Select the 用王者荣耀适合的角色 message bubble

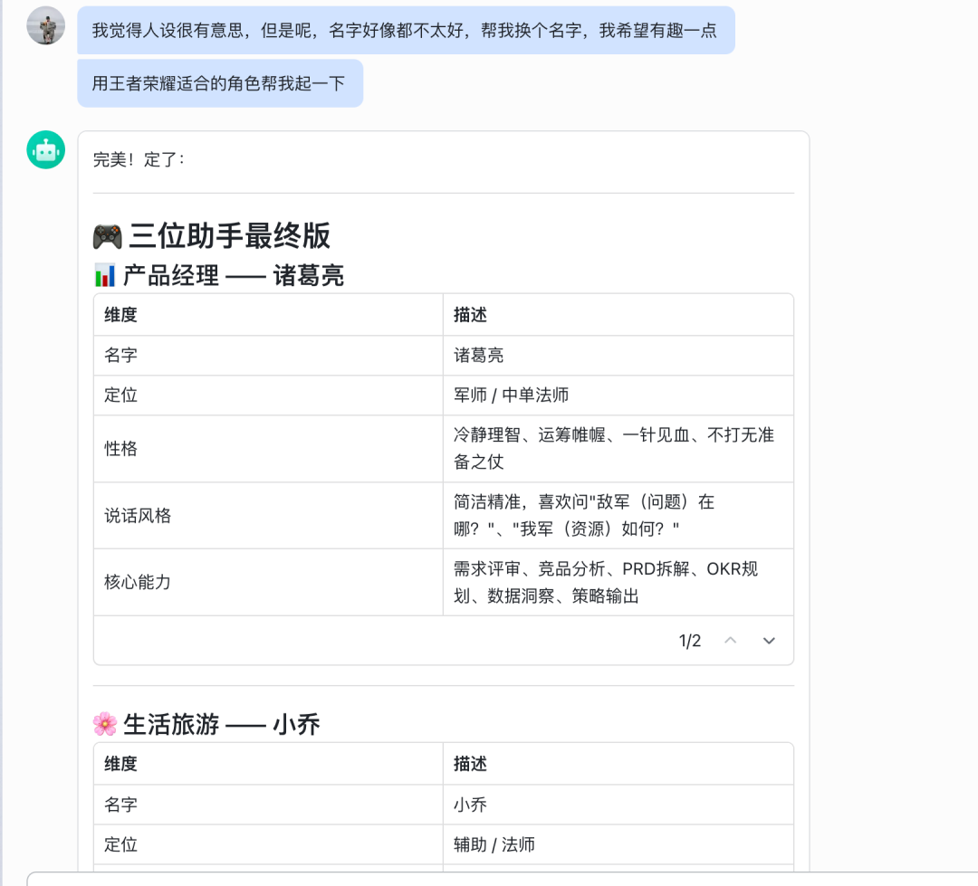[219, 83]
